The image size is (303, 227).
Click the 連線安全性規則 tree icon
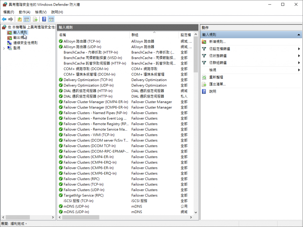9,43
